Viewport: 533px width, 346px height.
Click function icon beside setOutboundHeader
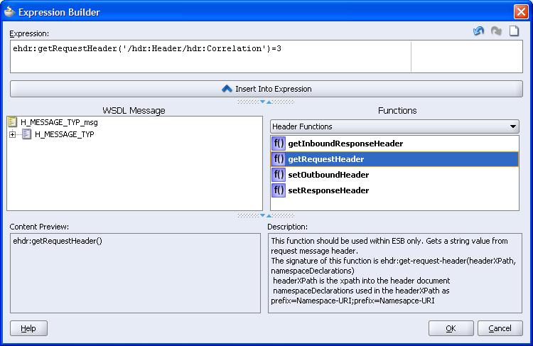tap(278, 175)
